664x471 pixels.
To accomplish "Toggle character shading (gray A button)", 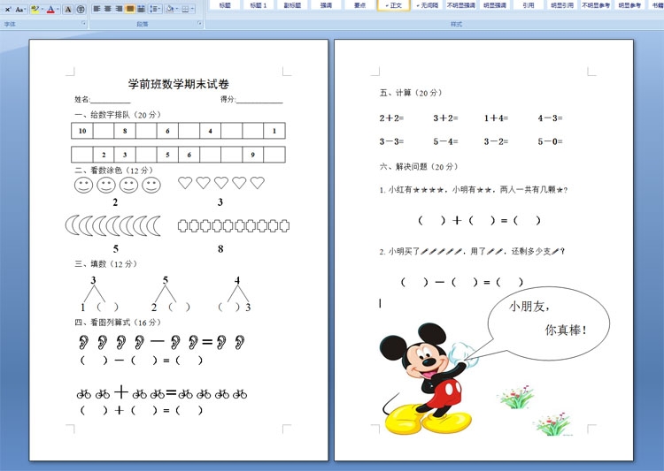I will click(68, 9).
